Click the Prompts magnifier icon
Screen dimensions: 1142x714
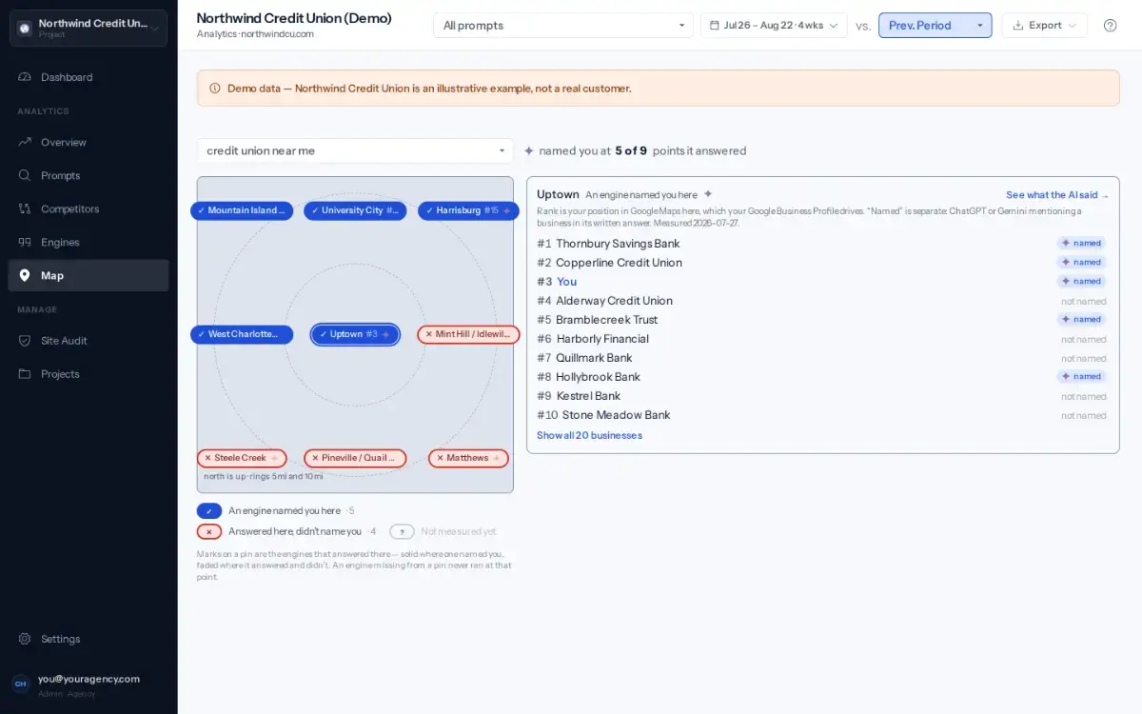[x=25, y=175]
